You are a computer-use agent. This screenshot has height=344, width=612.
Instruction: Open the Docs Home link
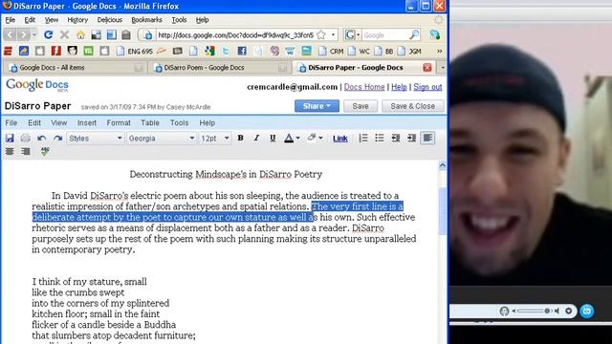pos(364,87)
